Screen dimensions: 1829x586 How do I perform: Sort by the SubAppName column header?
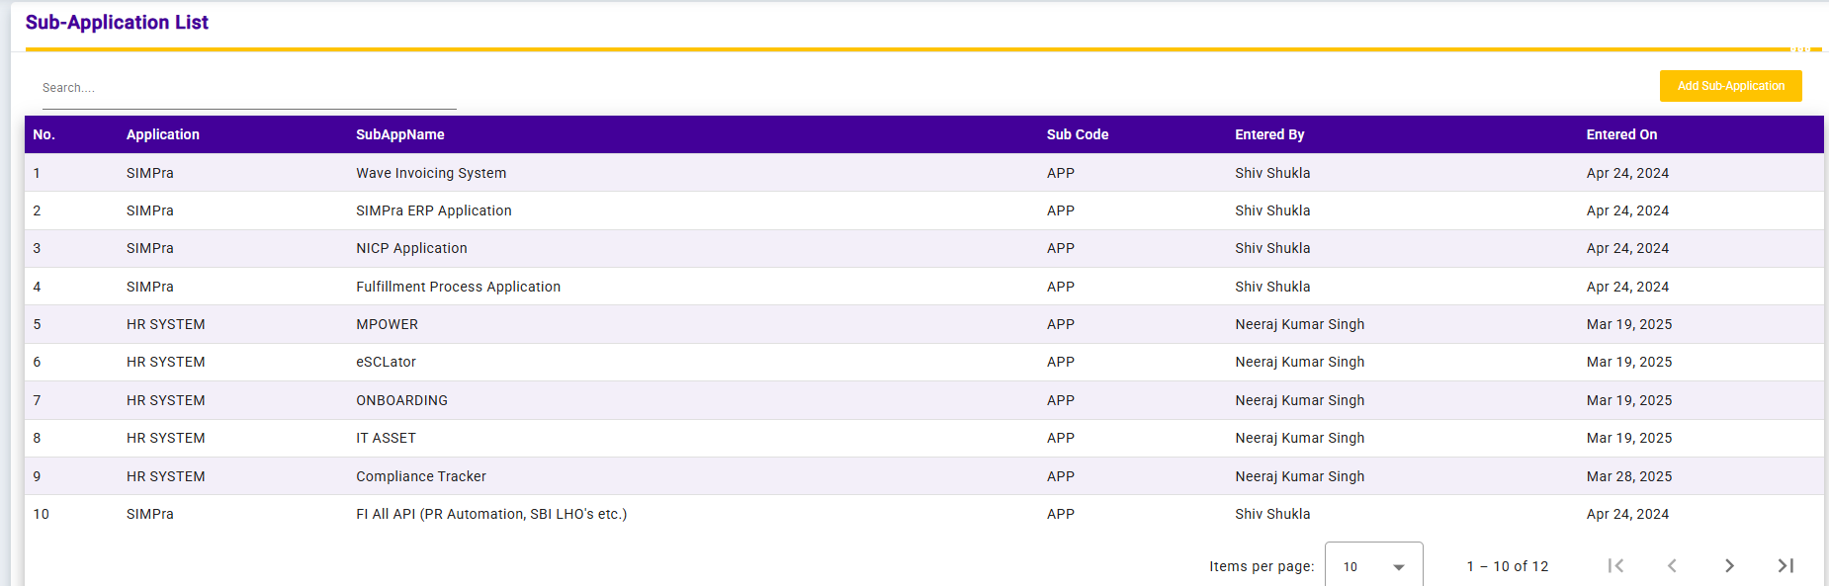coord(400,134)
